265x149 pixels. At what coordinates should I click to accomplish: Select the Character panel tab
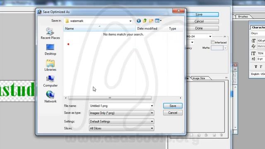tap(258, 27)
